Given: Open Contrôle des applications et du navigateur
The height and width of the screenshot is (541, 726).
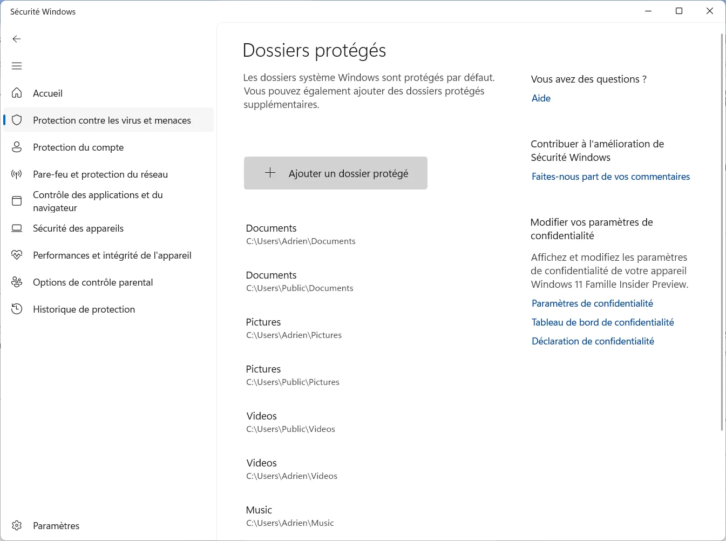Looking at the screenshot, I should [98, 201].
